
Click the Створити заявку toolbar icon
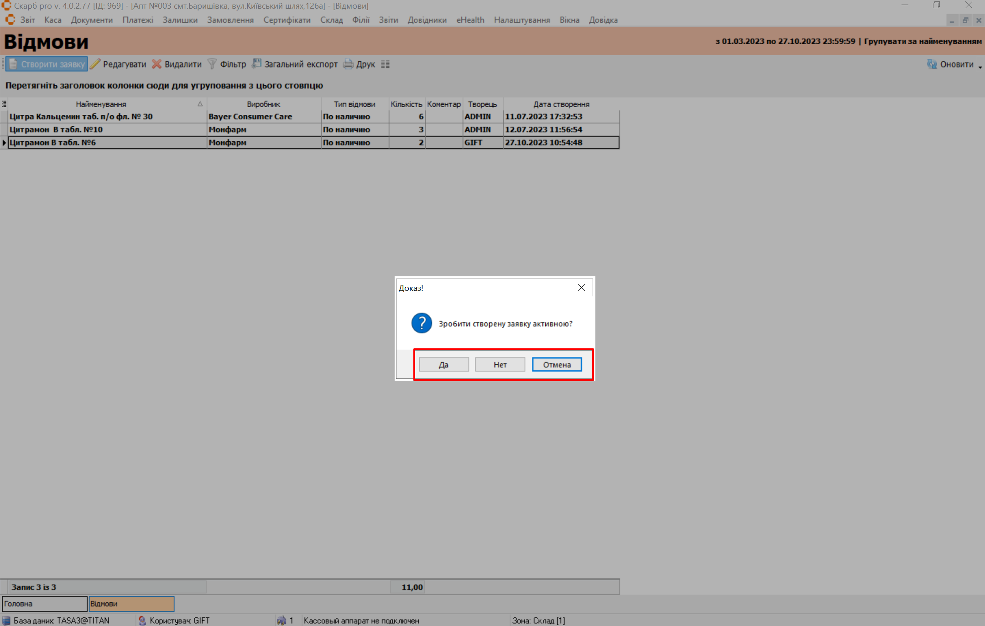[13, 64]
